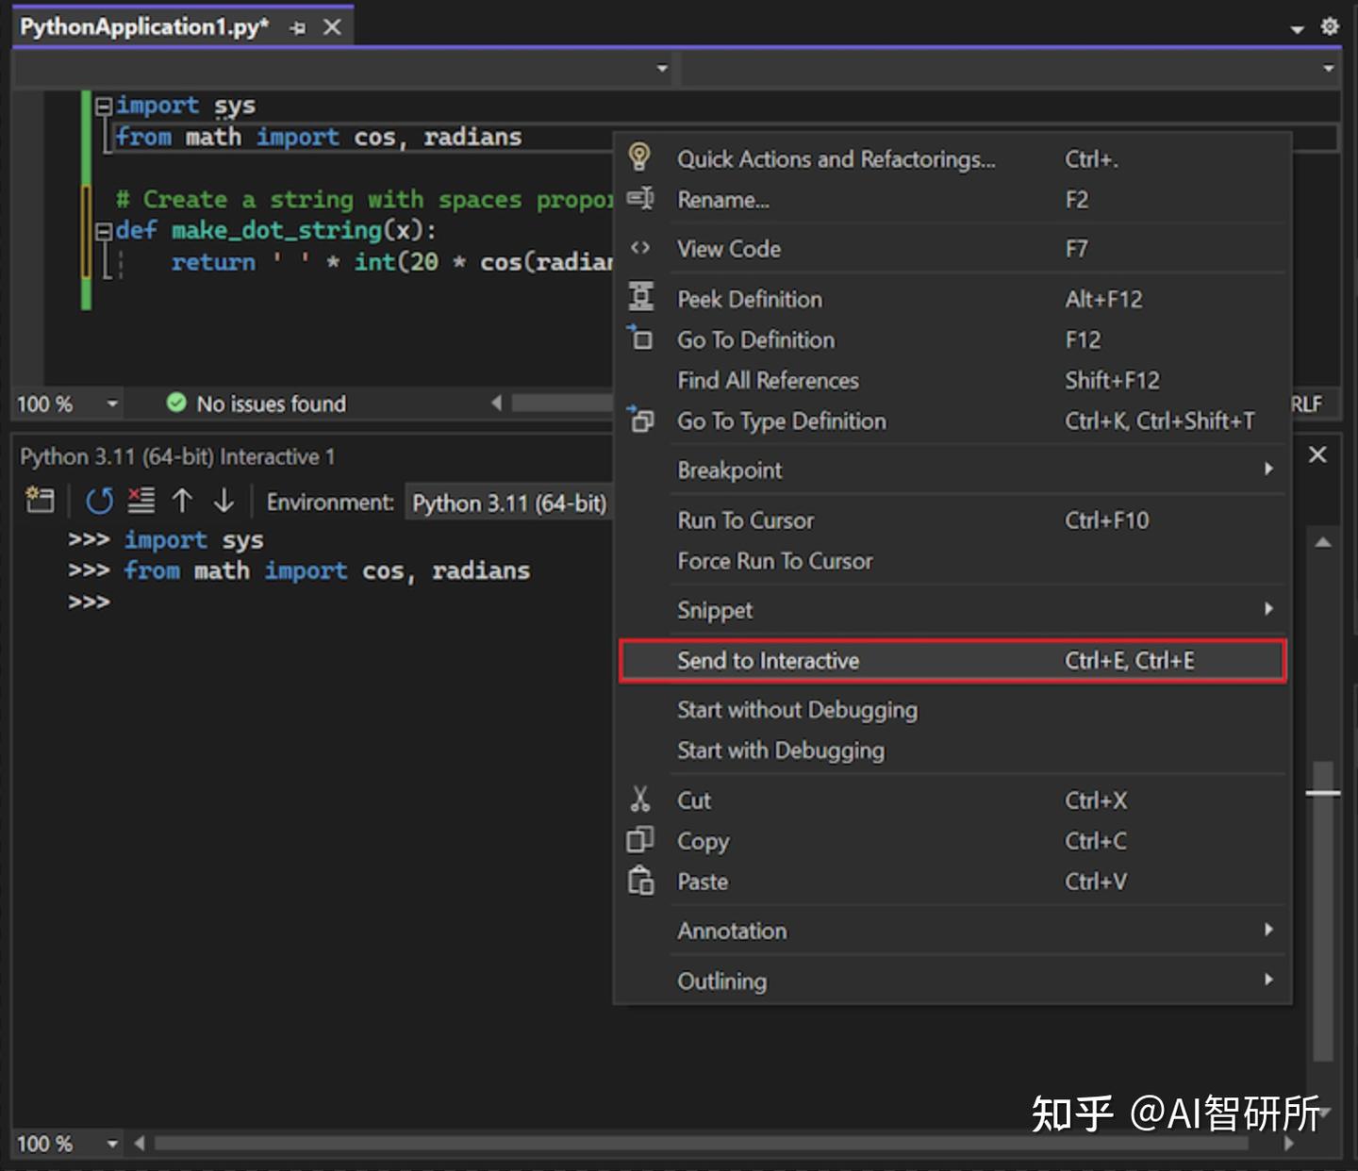Viewport: 1358px width, 1171px height.
Task: Switch to the PythonApplication1.py tab
Action: pos(141,26)
